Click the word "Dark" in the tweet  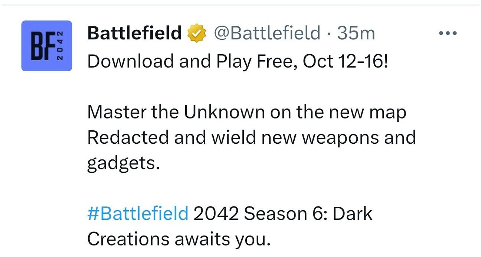(352, 214)
